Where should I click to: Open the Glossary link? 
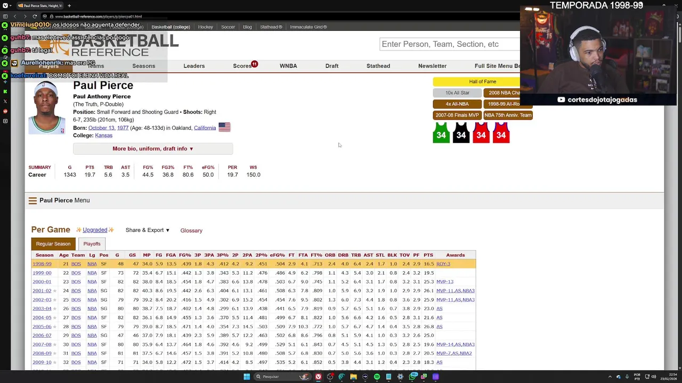pyautogui.click(x=191, y=230)
